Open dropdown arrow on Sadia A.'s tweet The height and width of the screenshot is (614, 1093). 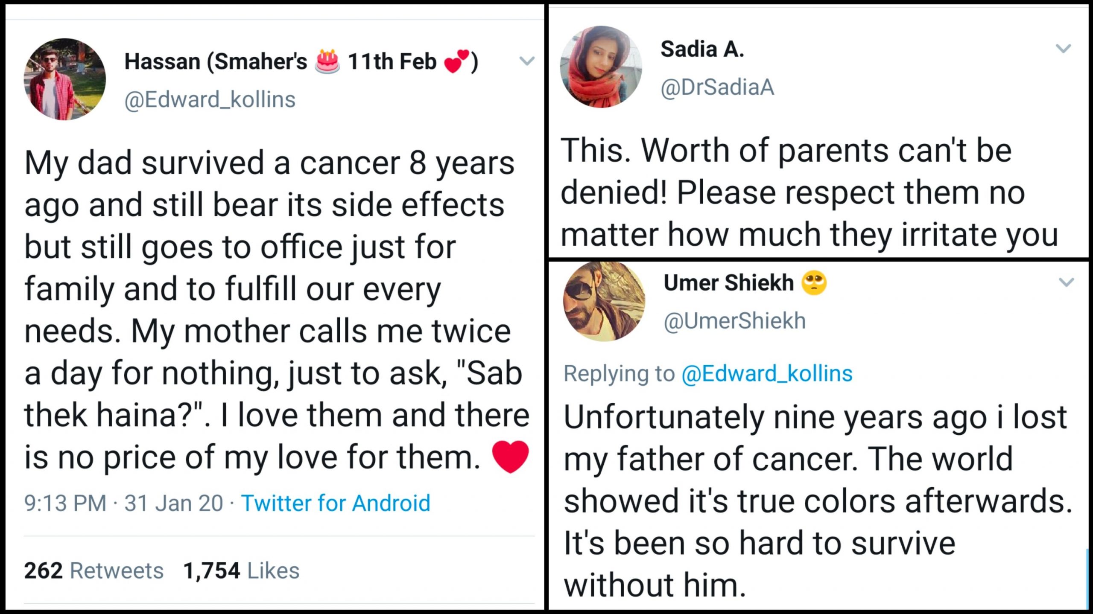[1063, 49]
